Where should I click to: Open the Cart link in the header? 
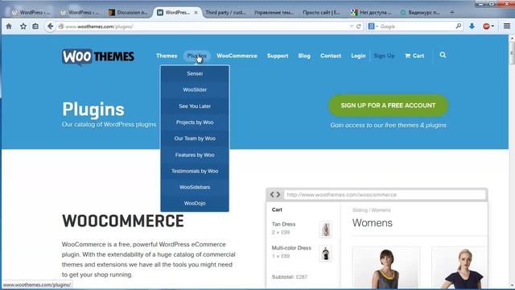414,56
